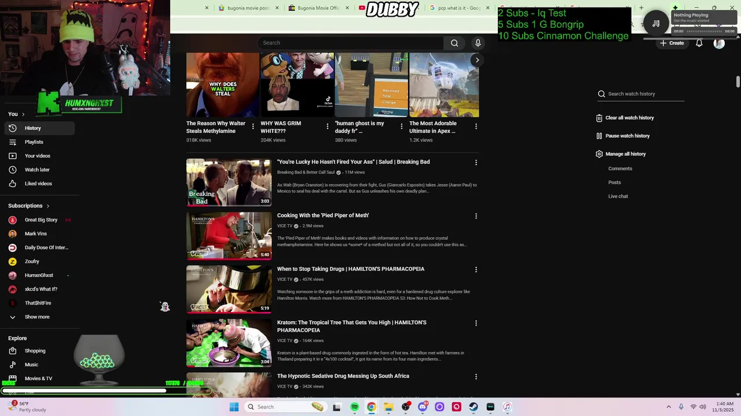Open the Posts history link
The width and height of the screenshot is (741, 416).
[614, 183]
